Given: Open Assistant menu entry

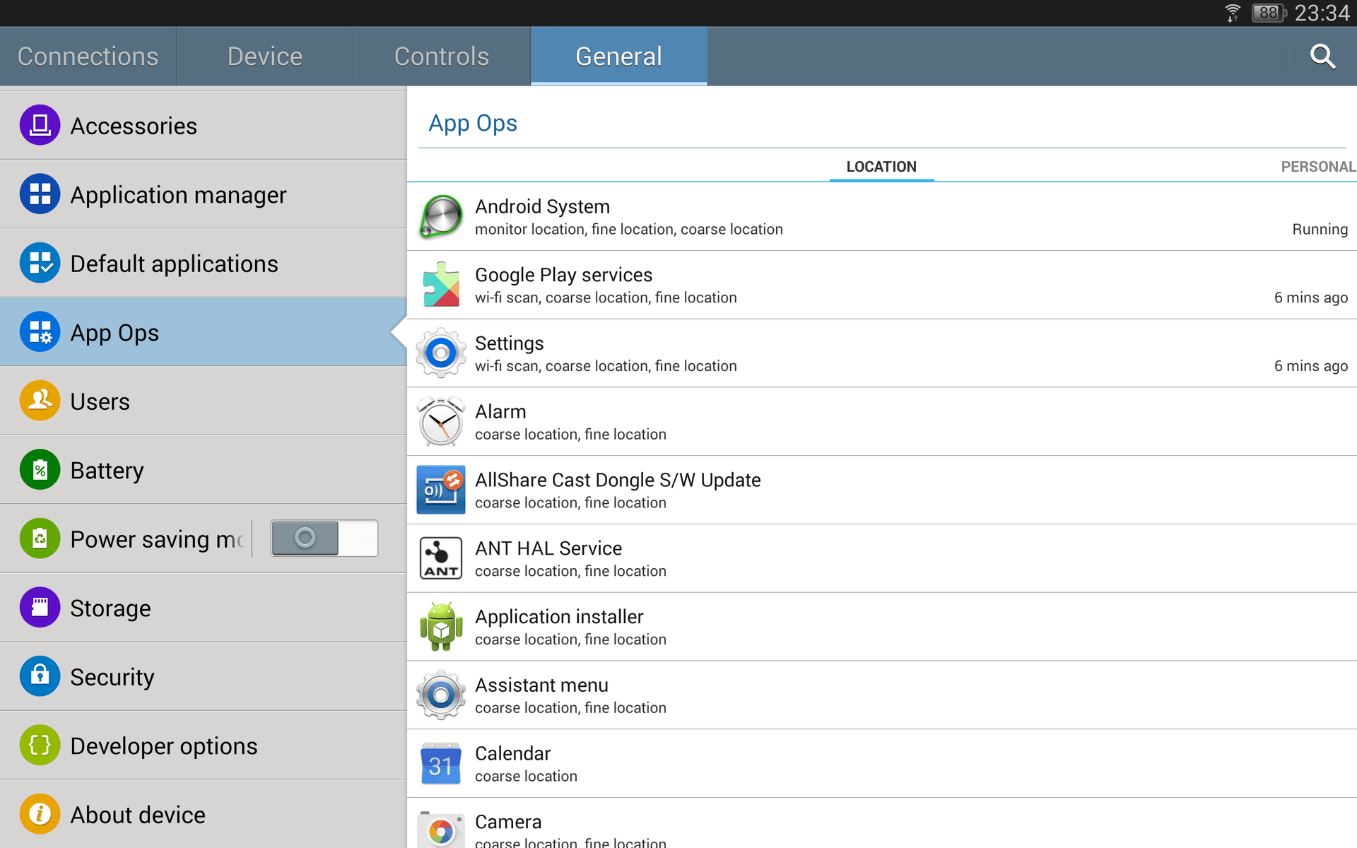Looking at the screenshot, I should tap(882, 695).
